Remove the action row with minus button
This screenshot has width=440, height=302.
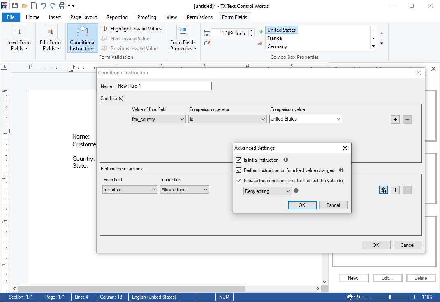[x=407, y=190]
